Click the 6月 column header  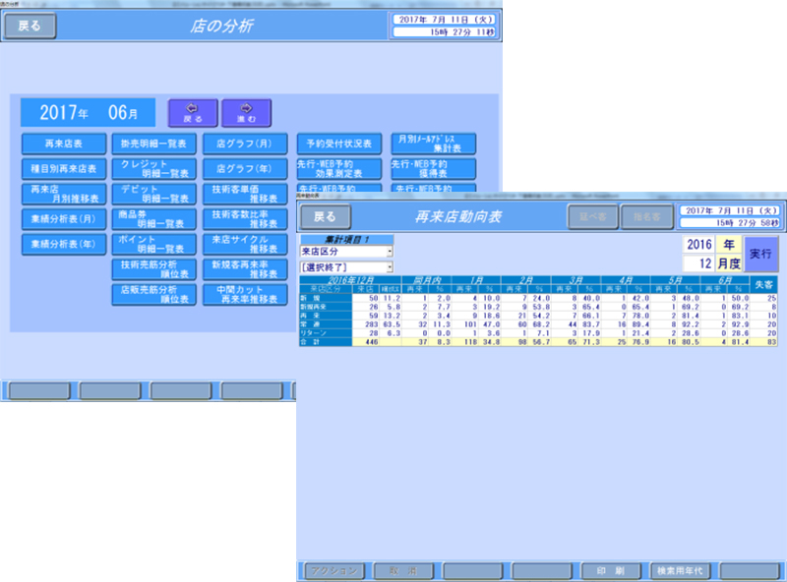pos(725,280)
